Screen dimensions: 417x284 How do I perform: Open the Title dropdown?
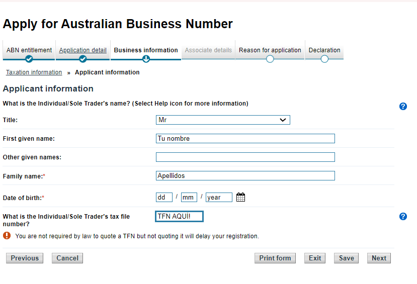pyautogui.click(x=223, y=120)
